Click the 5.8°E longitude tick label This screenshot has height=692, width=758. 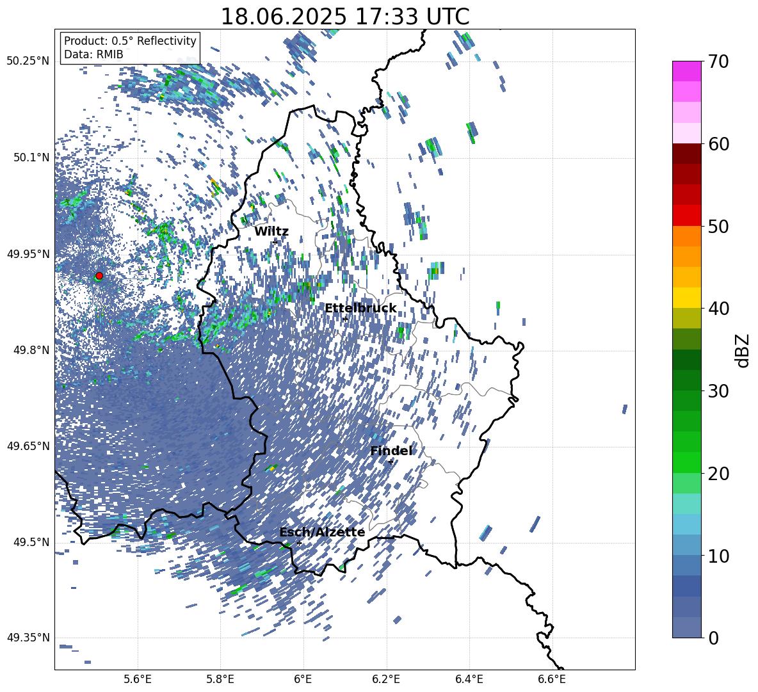pos(220,679)
